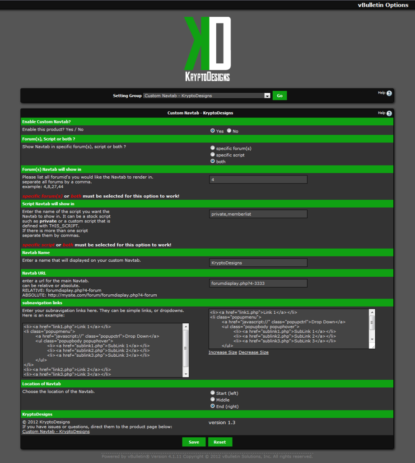Viewport: 415px width, 463px height.
Task: Set Navtab location to Start (left)
Action: 212,393
